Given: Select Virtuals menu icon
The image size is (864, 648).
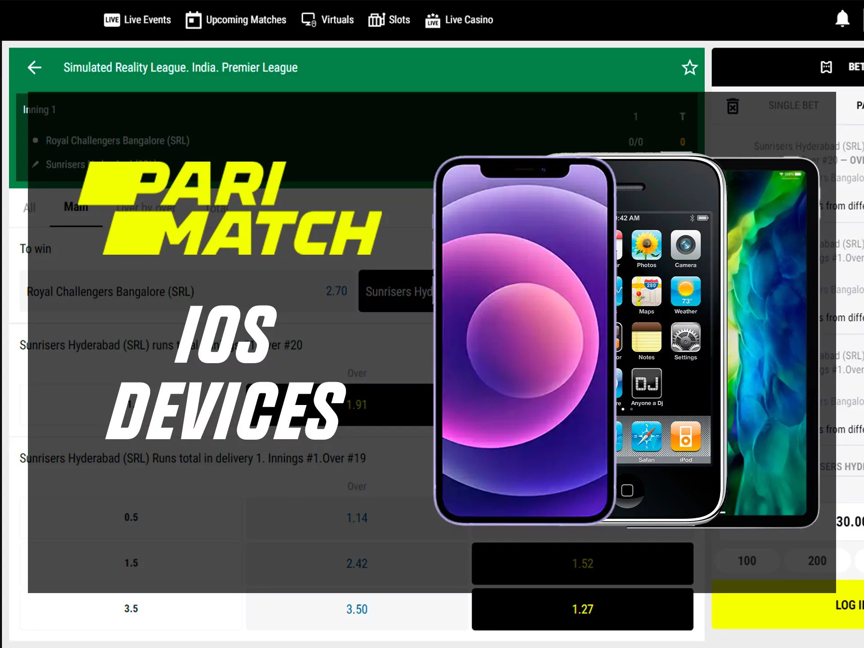Looking at the screenshot, I should [x=308, y=20].
